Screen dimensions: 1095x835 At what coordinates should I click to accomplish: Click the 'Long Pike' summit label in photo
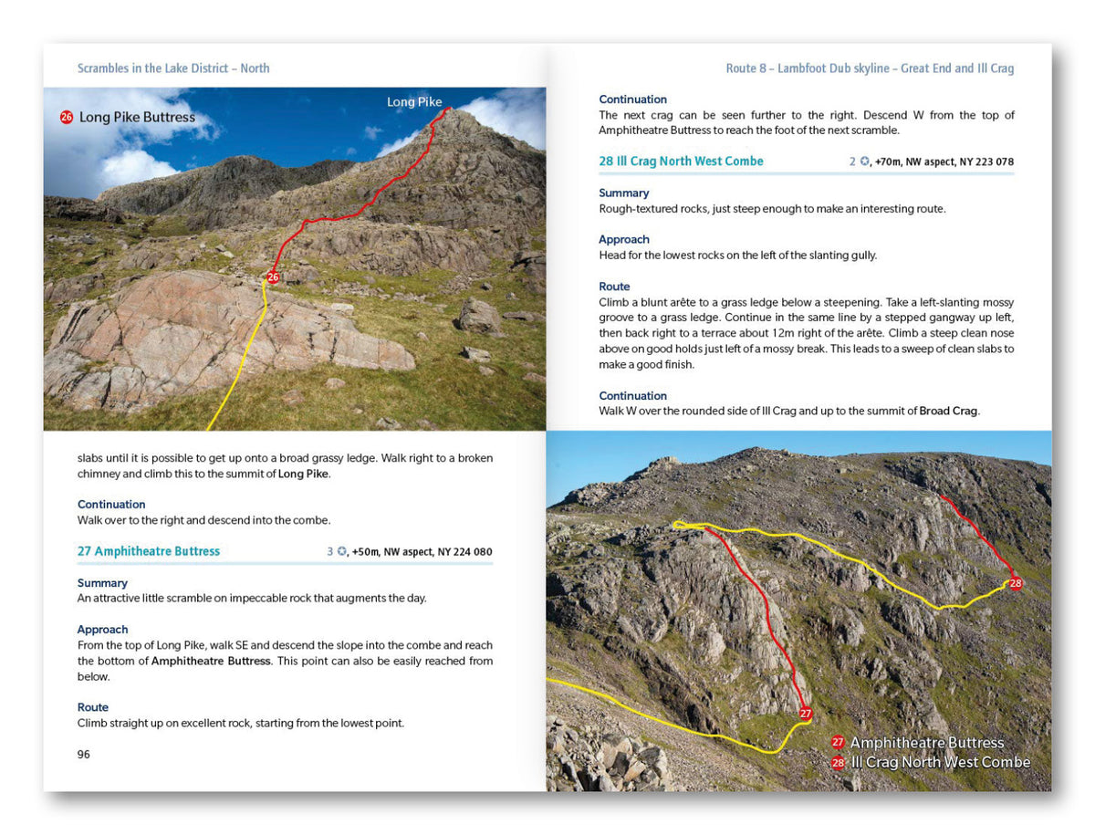pos(414,102)
